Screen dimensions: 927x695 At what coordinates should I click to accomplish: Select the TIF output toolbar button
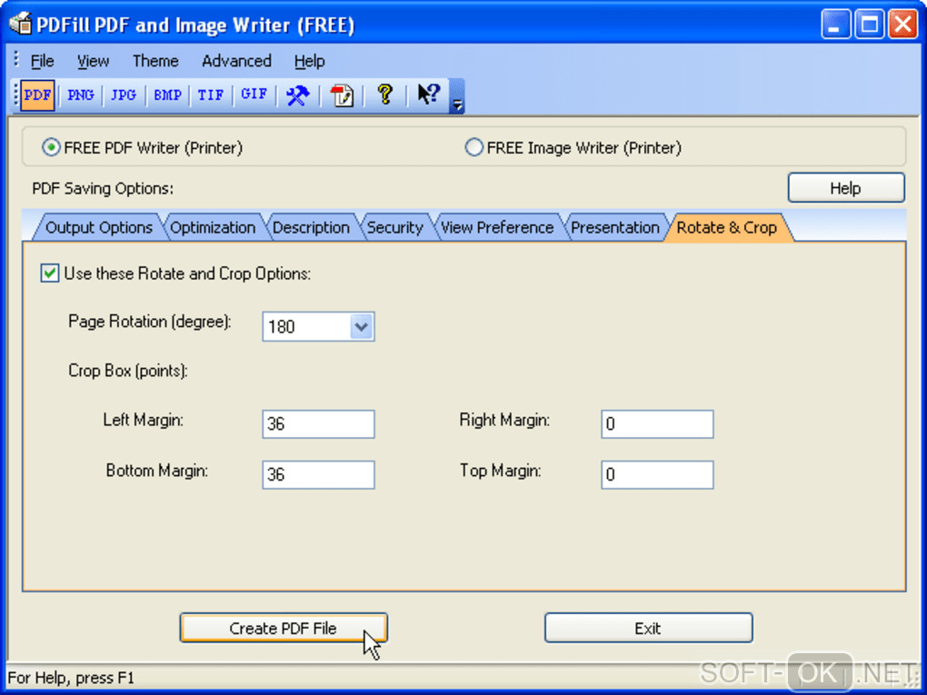pyautogui.click(x=211, y=95)
